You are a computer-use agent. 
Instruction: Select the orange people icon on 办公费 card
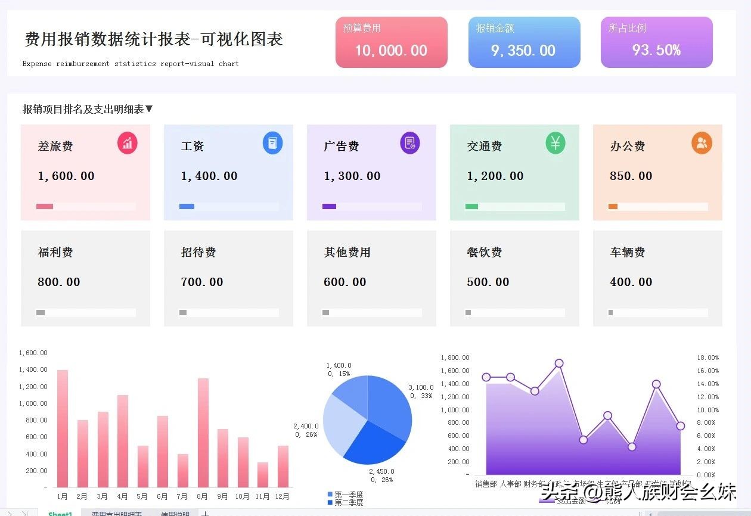(702, 143)
